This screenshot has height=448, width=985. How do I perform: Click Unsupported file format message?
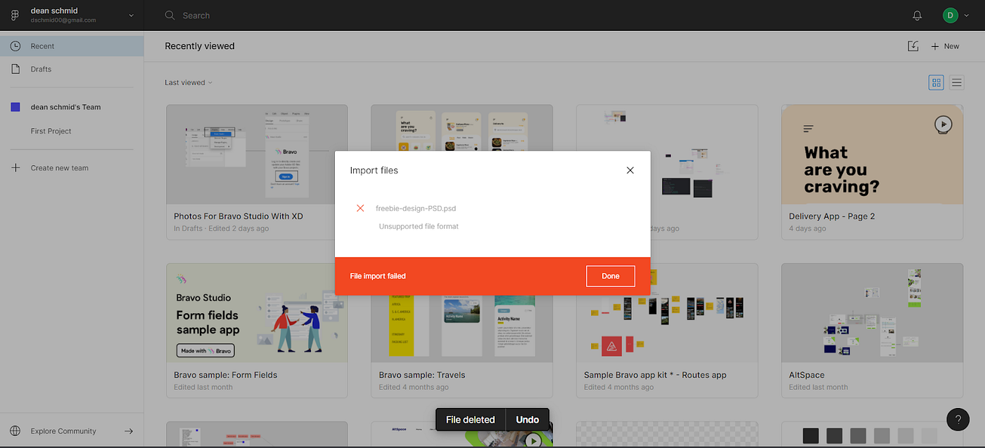tap(419, 226)
